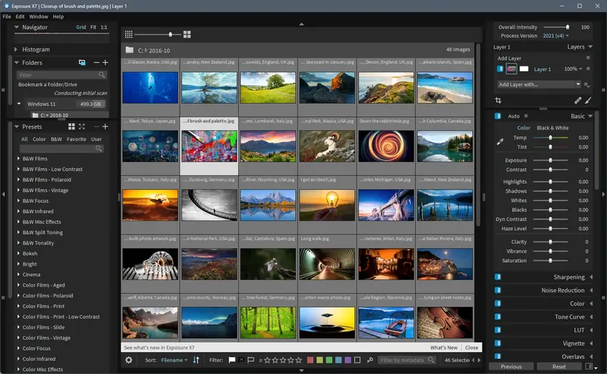Screen dimensions: 607x374
Task: Filter by white pick flag icon
Action: click(232, 360)
